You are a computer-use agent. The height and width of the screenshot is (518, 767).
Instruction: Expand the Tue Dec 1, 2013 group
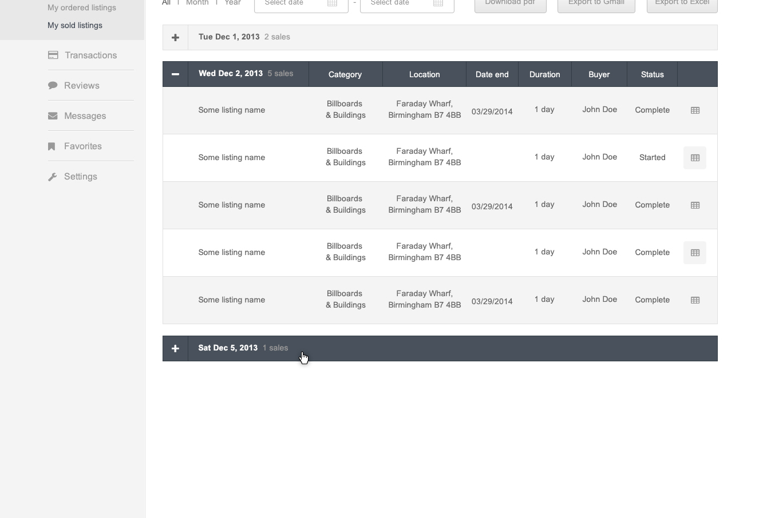pyautogui.click(x=175, y=37)
